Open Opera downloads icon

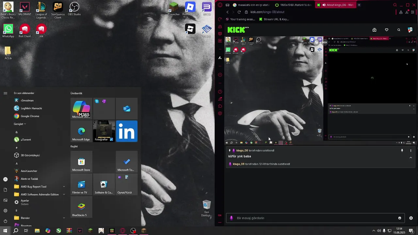407,12
